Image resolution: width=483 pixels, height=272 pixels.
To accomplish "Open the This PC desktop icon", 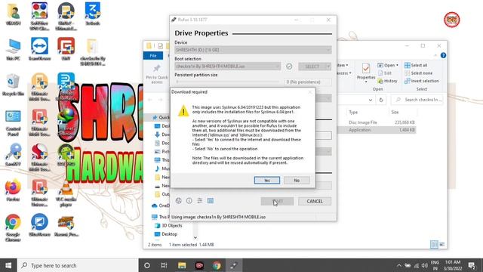I will pos(13,50).
